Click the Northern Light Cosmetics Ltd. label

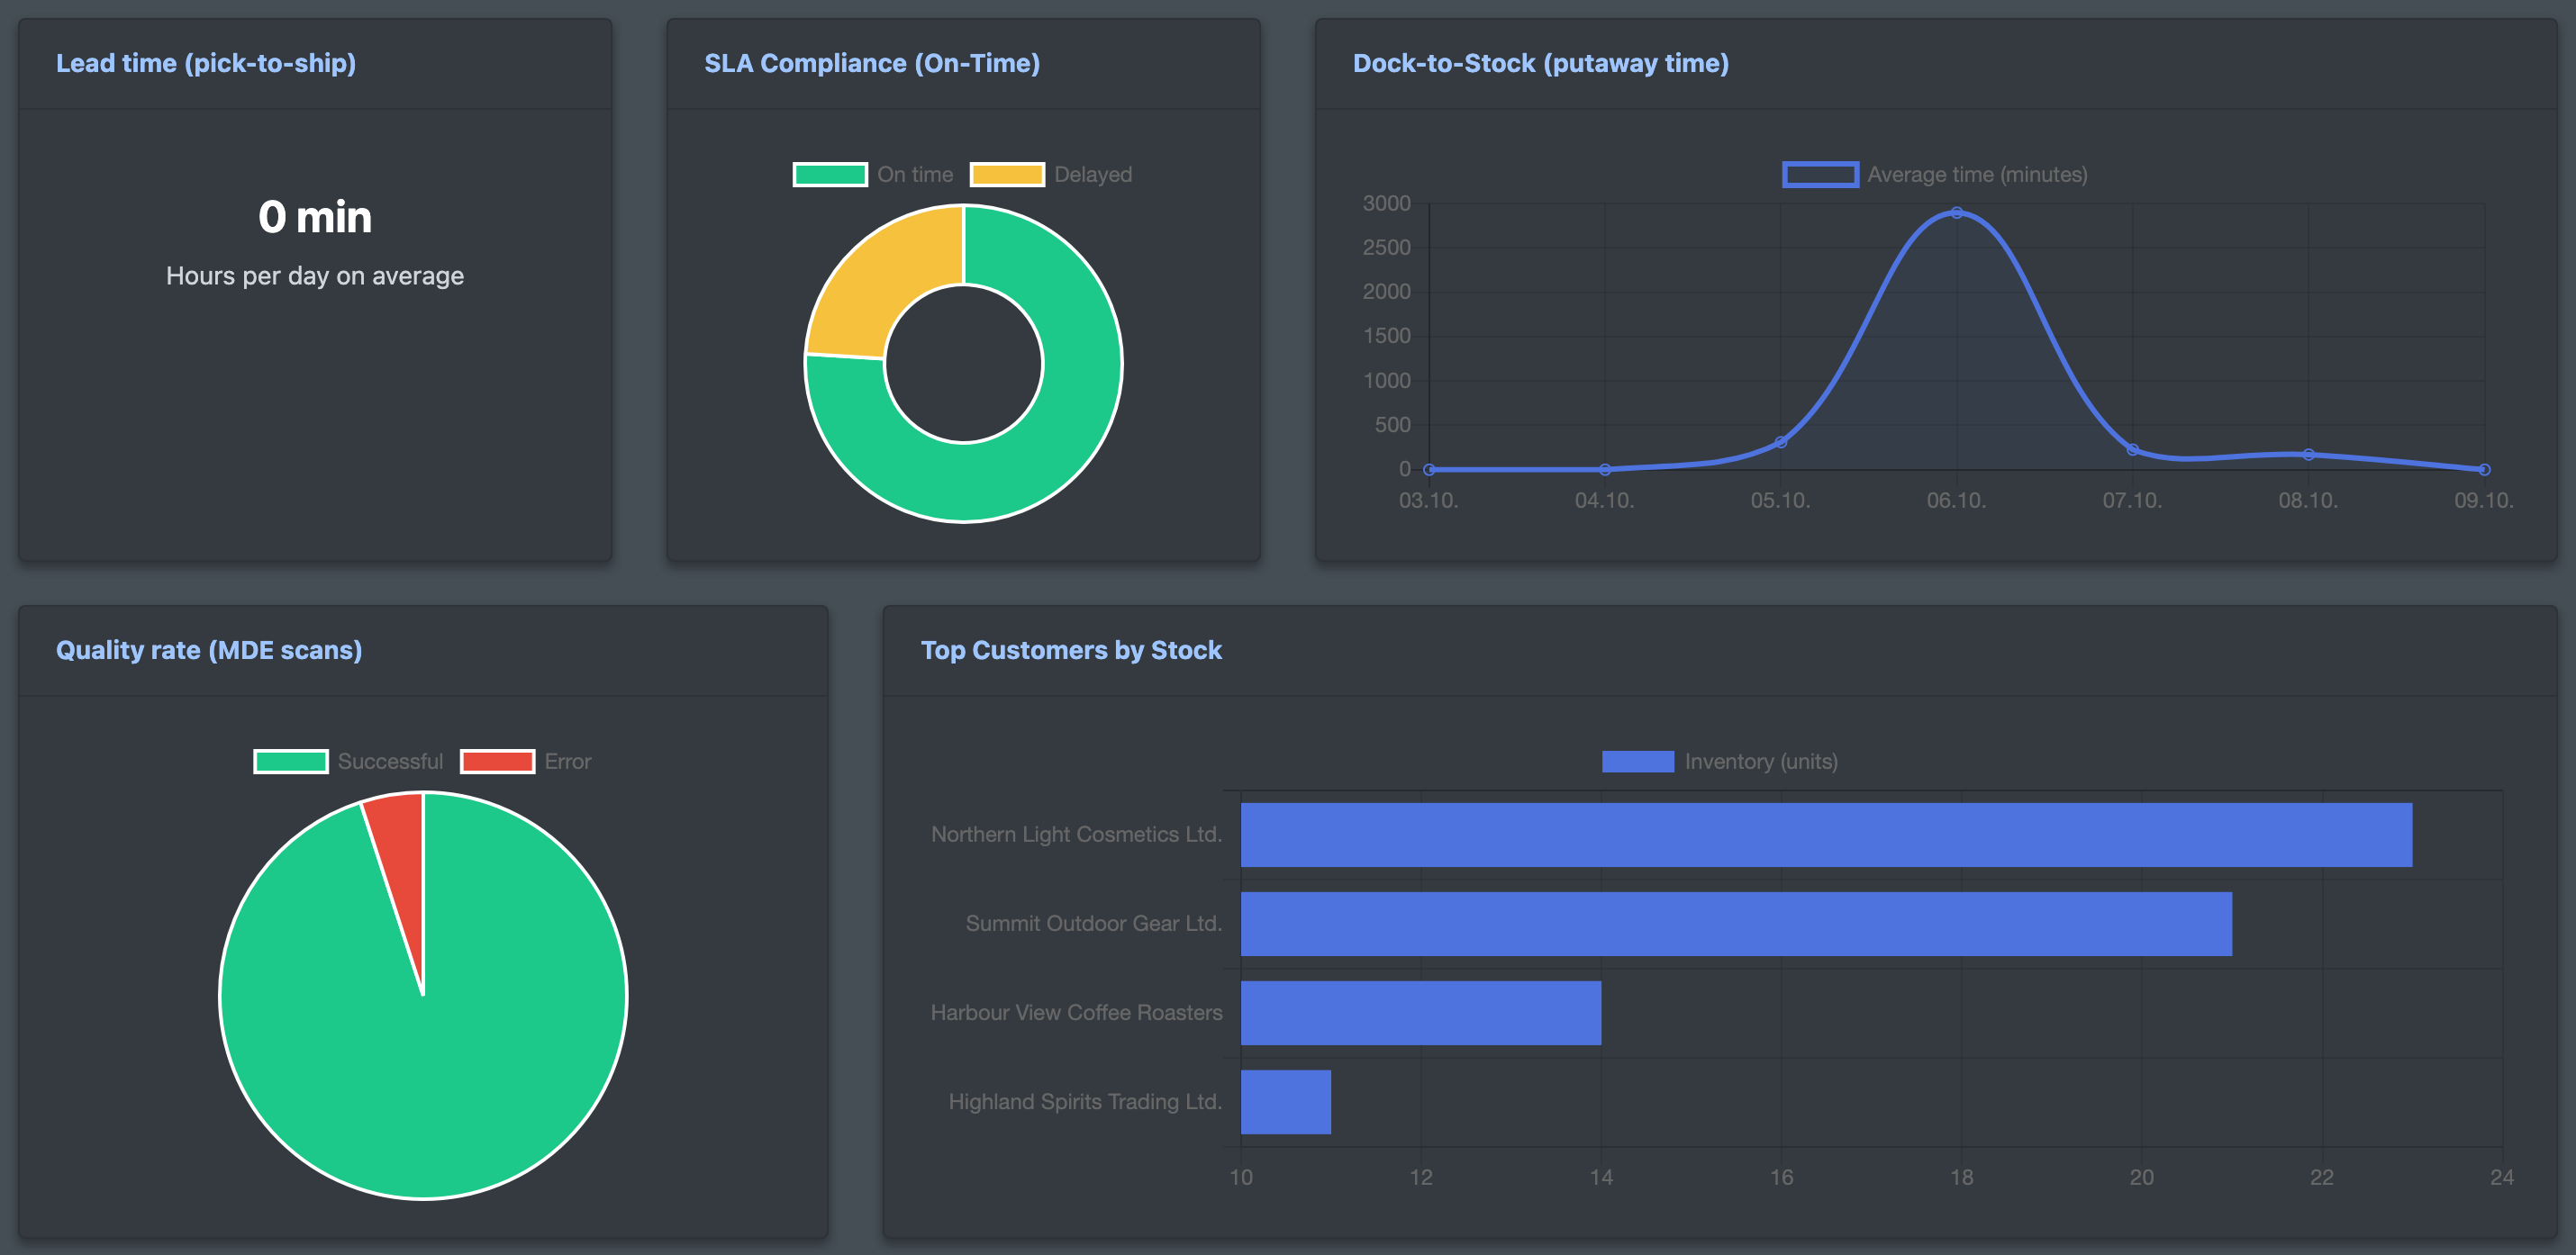pos(1076,835)
